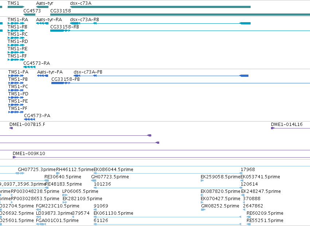This screenshot has height=226, width=310.
Task: Click feature label 91069
Action: (101, 206)
